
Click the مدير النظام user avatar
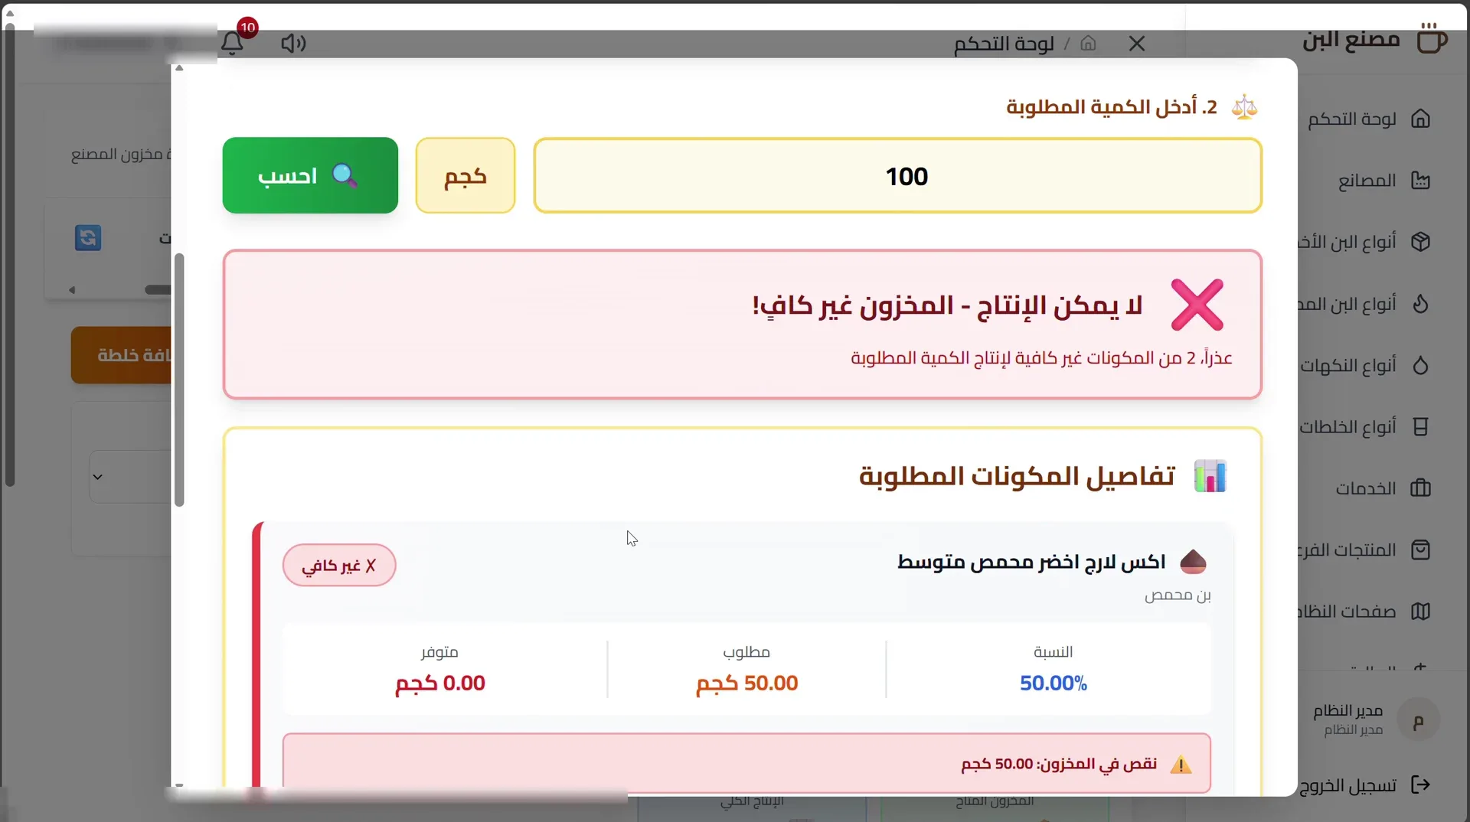tap(1418, 721)
